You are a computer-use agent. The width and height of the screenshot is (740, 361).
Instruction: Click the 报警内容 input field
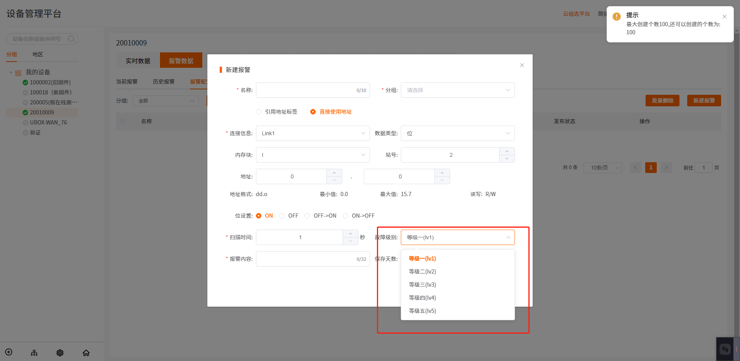pos(313,259)
